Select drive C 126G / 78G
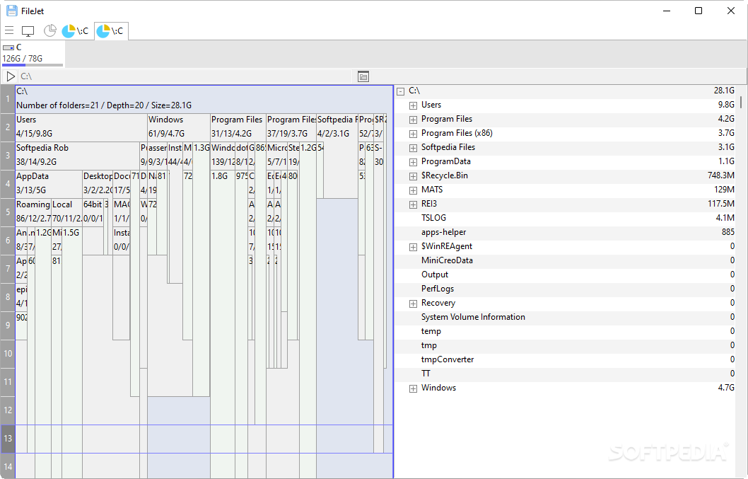This screenshot has height=479, width=748. 33,53
